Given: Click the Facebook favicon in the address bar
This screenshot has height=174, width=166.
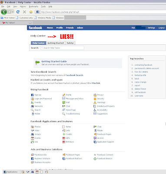Looking at the screenshot, I should tap(38, 12).
